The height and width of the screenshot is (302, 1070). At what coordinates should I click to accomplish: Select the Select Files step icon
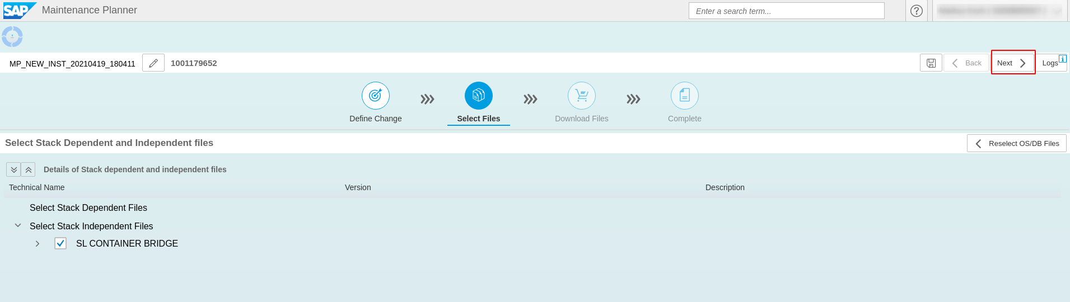(479, 96)
